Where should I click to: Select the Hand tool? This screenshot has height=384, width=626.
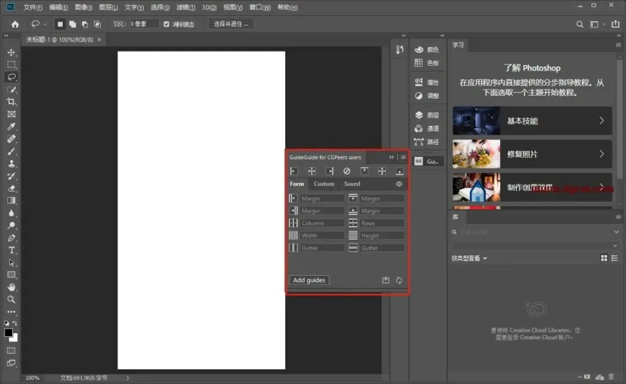pyautogui.click(x=11, y=287)
